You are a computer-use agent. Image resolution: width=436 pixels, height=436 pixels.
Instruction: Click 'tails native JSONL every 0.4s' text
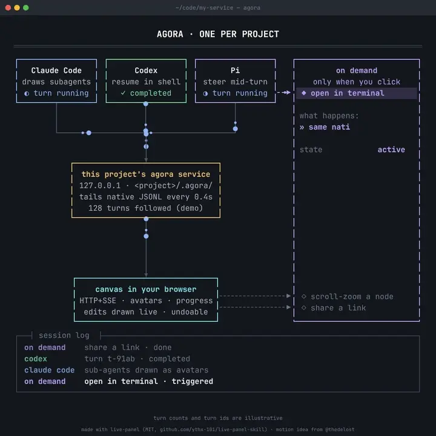[x=146, y=197]
